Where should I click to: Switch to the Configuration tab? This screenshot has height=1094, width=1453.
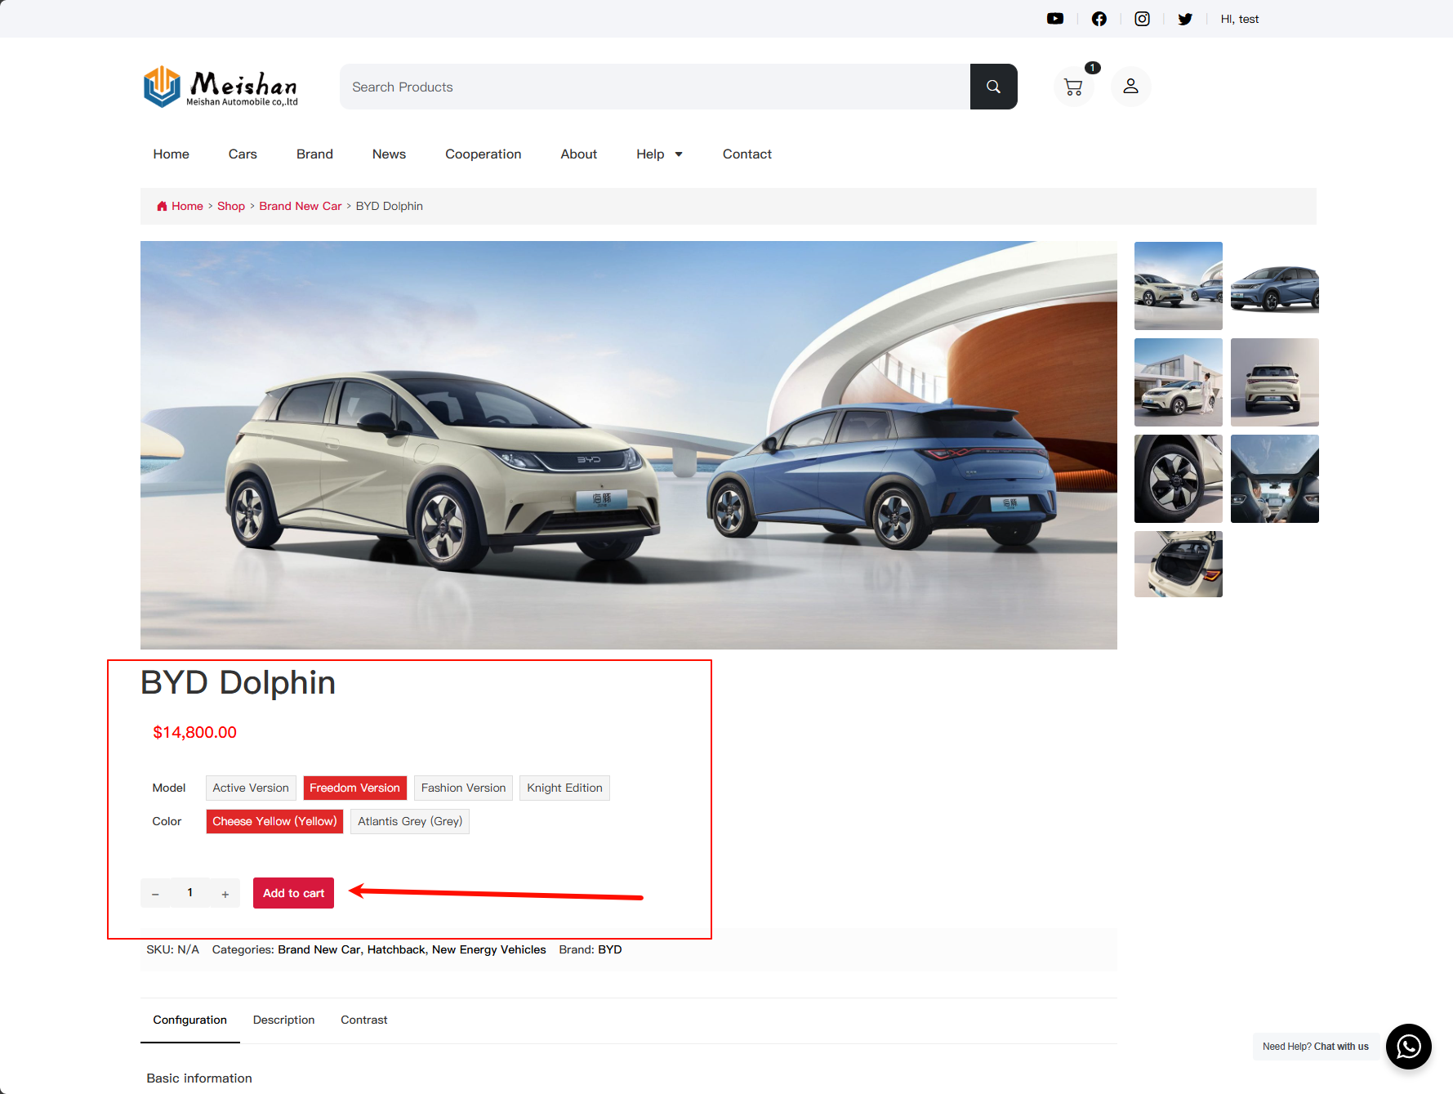point(189,1020)
